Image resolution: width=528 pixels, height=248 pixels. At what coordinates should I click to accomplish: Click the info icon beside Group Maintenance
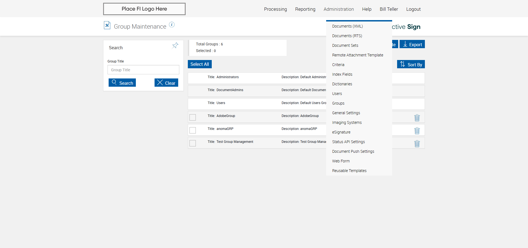(x=172, y=25)
